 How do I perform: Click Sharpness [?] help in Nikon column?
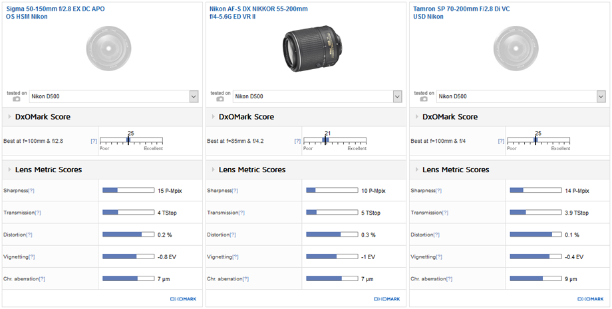click(x=235, y=191)
